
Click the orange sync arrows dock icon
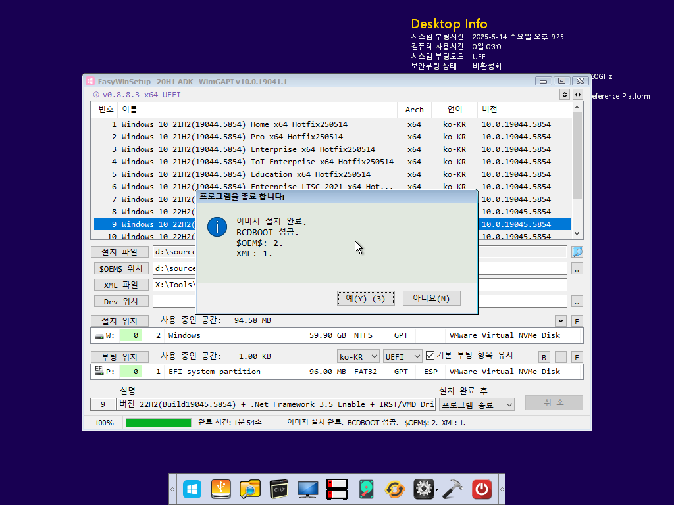point(395,489)
